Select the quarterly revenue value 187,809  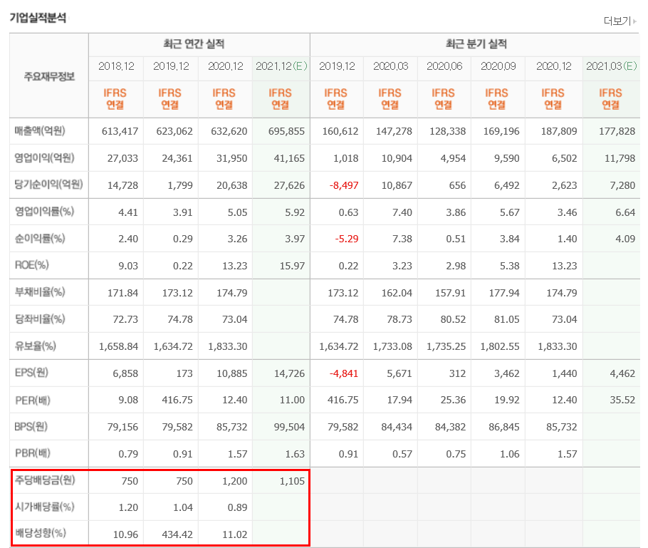click(x=559, y=132)
